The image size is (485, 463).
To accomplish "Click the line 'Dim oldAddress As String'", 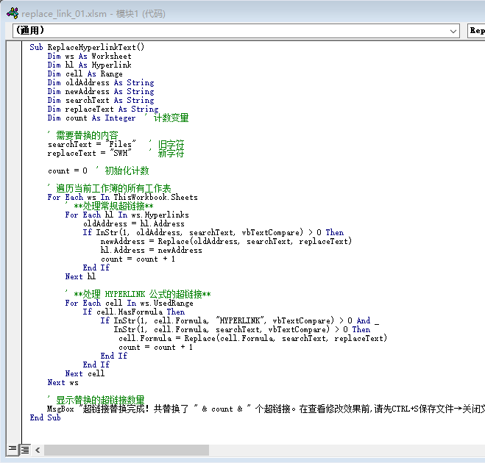I will (x=101, y=83).
